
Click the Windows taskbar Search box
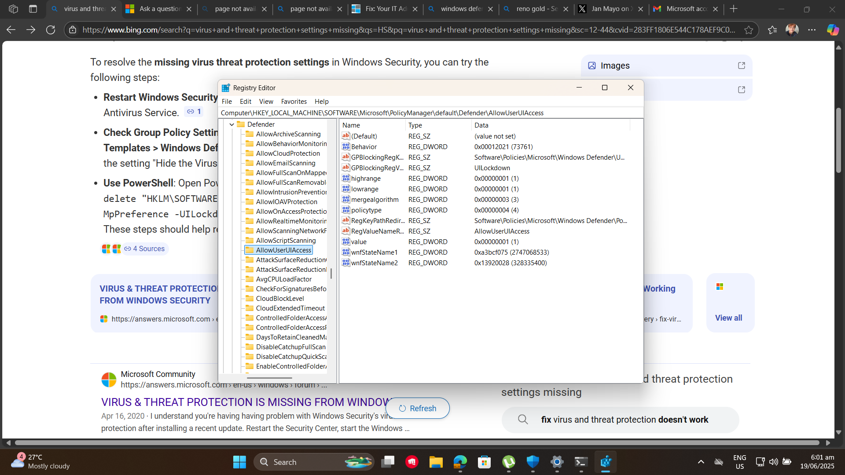coord(314,462)
